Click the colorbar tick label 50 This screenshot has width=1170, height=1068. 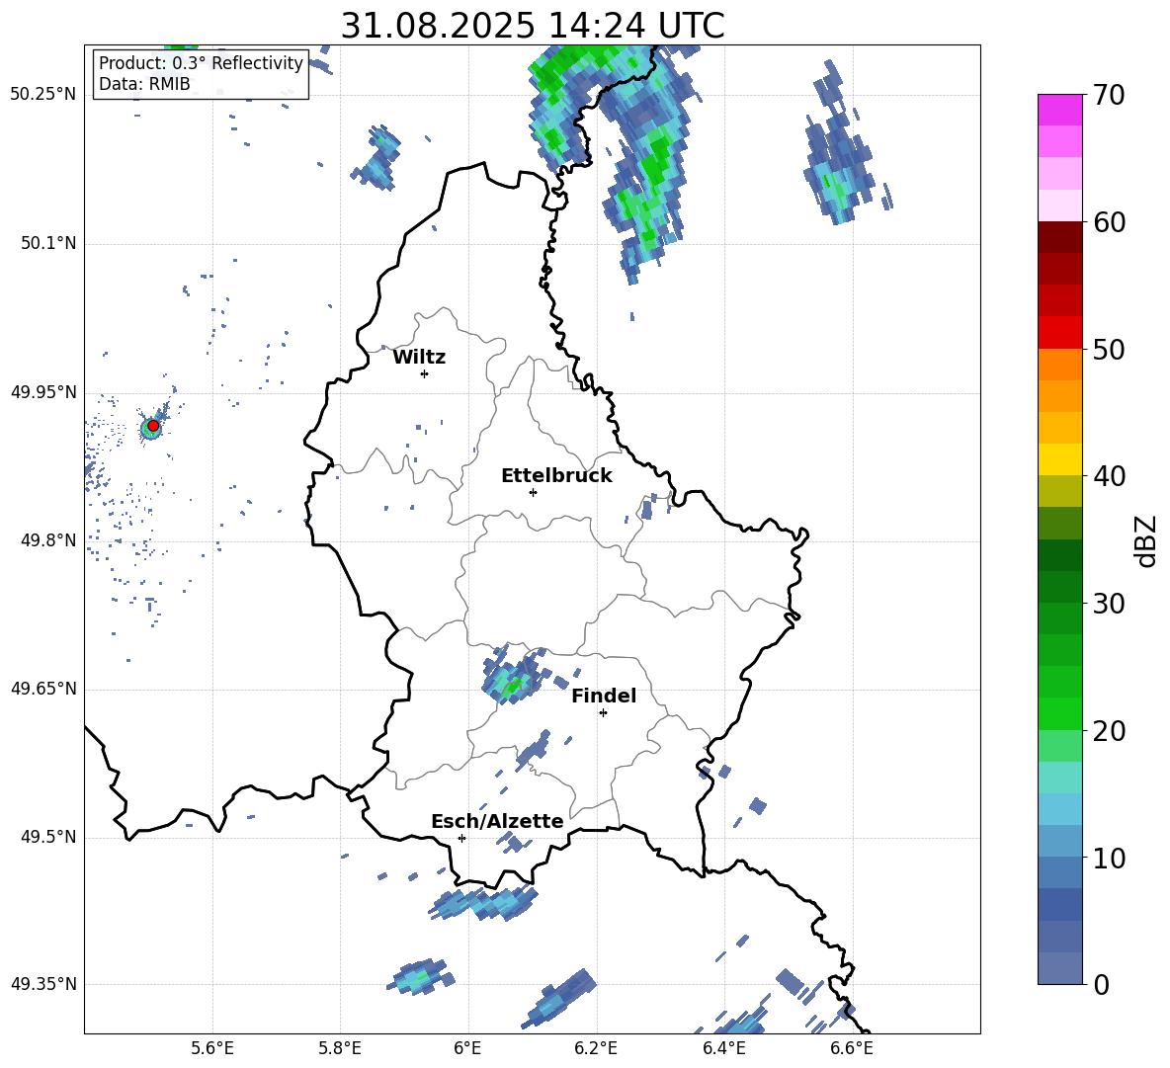point(1110,349)
